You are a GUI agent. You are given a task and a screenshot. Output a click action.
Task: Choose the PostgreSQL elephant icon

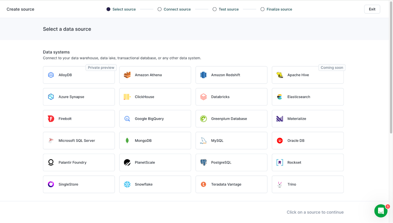coord(203,162)
